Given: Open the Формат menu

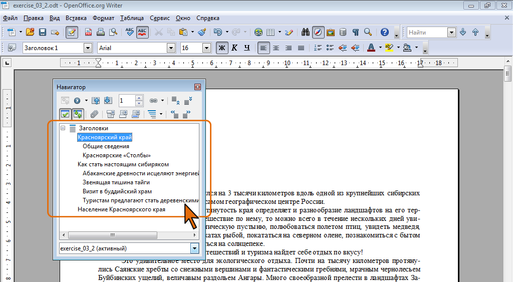Looking at the screenshot, I should tap(103, 18).
